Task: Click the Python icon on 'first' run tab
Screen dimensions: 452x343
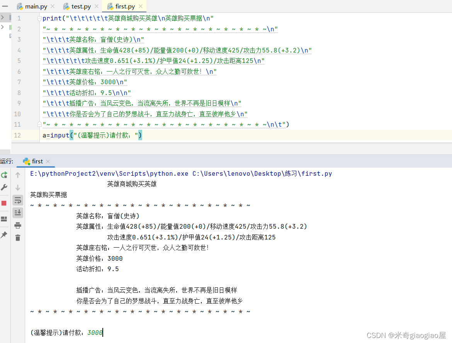Action: [x=27, y=161]
